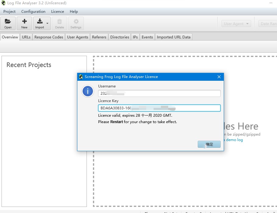Switch to the Overview tab

[x=10, y=37]
